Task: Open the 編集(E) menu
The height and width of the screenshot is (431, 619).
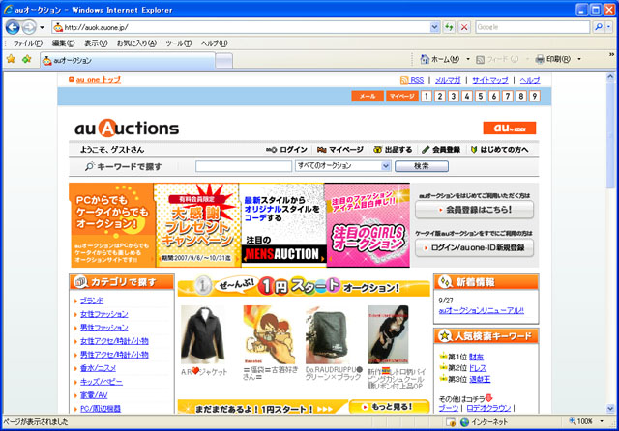Action: tap(63, 43)
